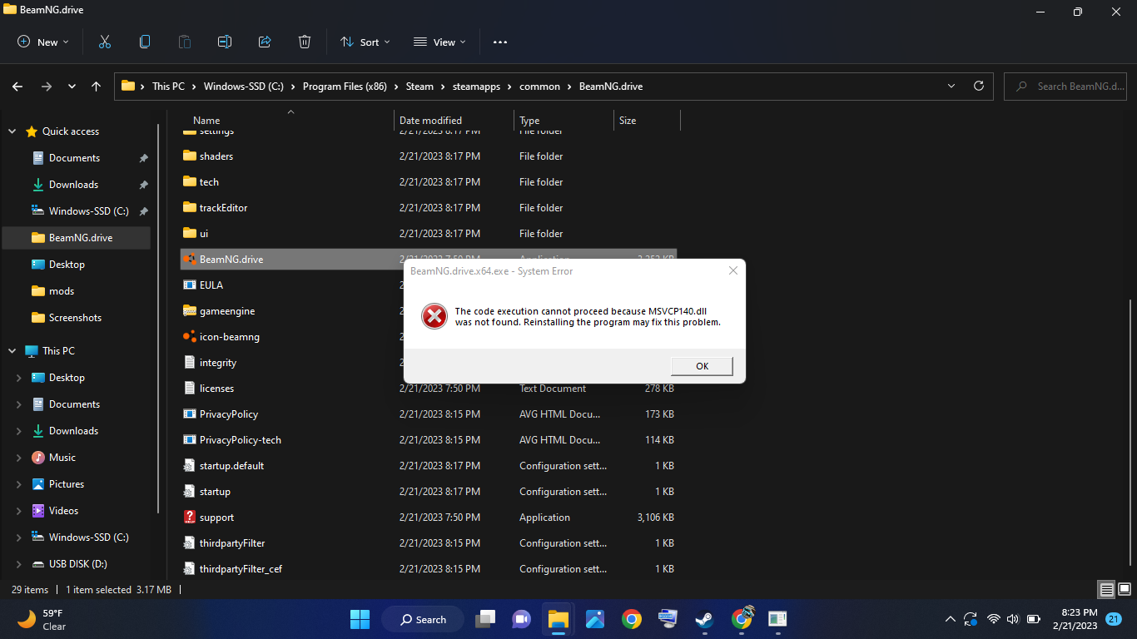This screenshot has height=639, width=1137.
Task: Click the taskbar Search box
Action: pyautogui.click(x=423, y=619)
